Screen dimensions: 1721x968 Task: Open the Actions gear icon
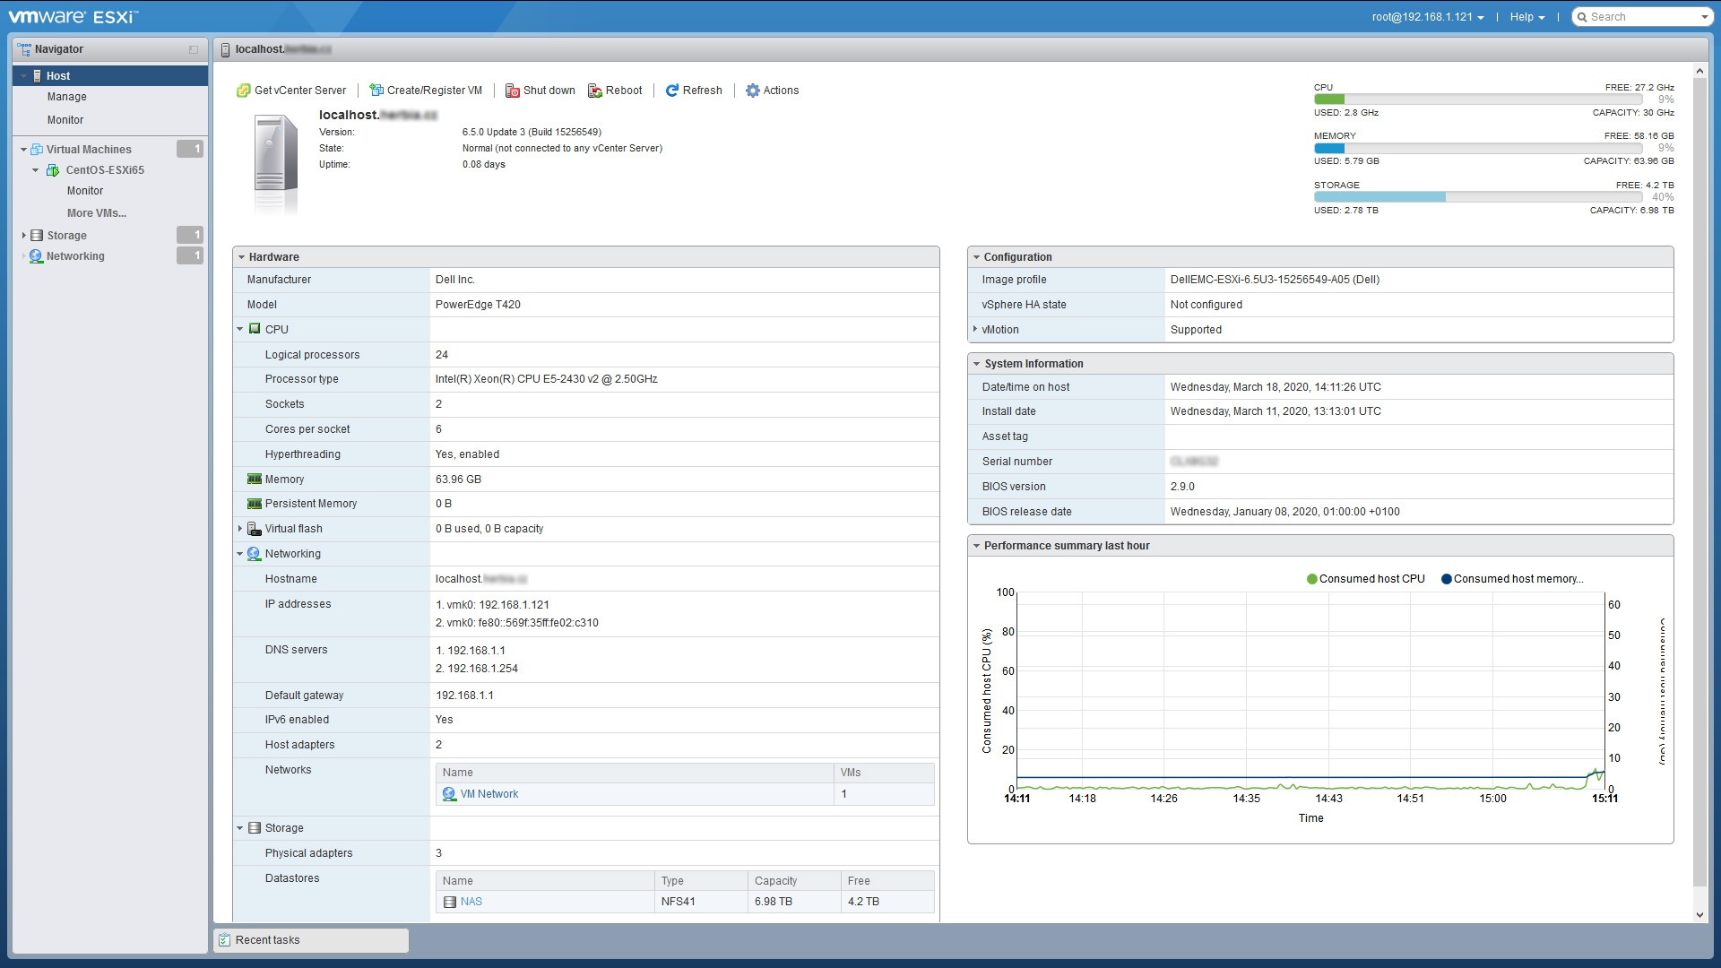pos(753,91)
